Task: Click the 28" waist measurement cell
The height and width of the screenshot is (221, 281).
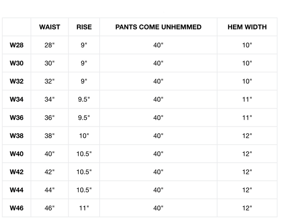Action: [50, 45]
